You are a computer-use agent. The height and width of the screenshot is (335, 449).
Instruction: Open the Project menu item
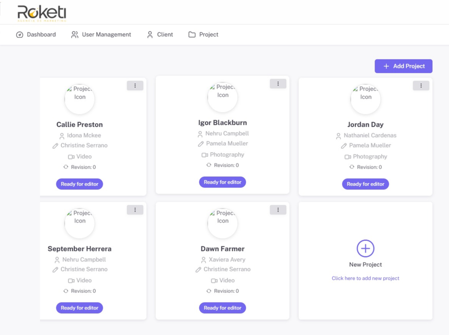point(203,35)
